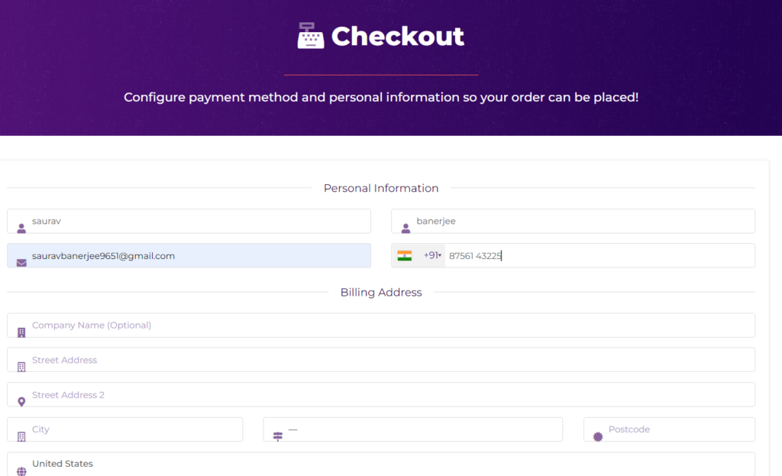Click the globe icon beside United States

21,471
